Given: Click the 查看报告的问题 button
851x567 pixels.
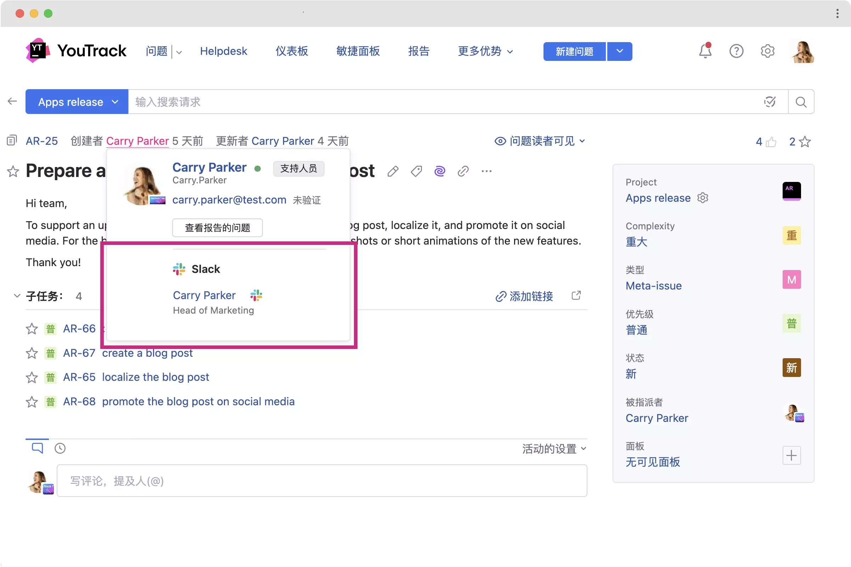Looking at the screenshot, I should [x=217, y=228].
